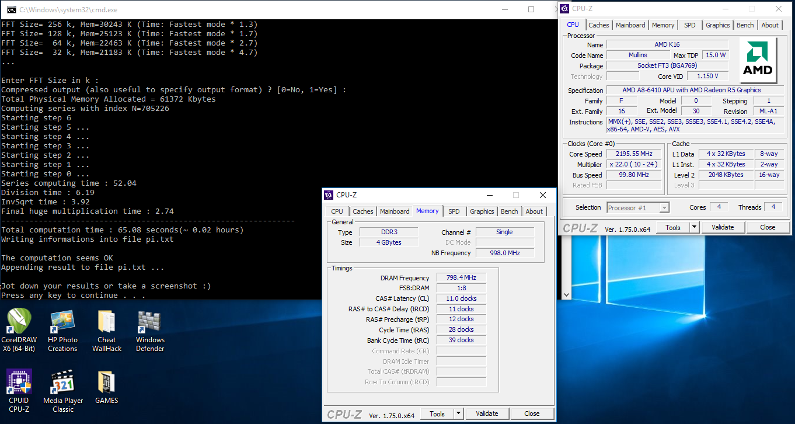The width and height of the screenshot is (795, 424).
Task: Click FSB:DRAM ratio value 1:8
Action: tap(461, 288)
